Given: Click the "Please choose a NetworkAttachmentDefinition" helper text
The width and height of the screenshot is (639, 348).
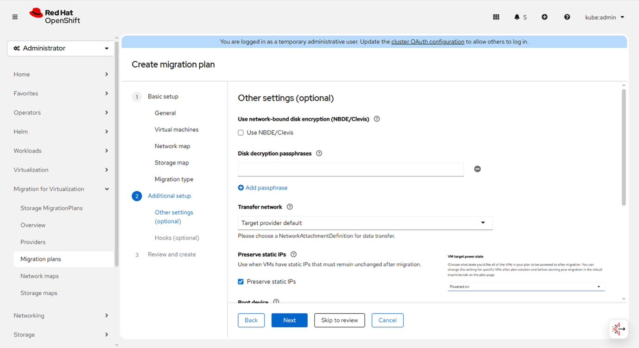Looking at the screenshot, I should click(x=316, y=236).
